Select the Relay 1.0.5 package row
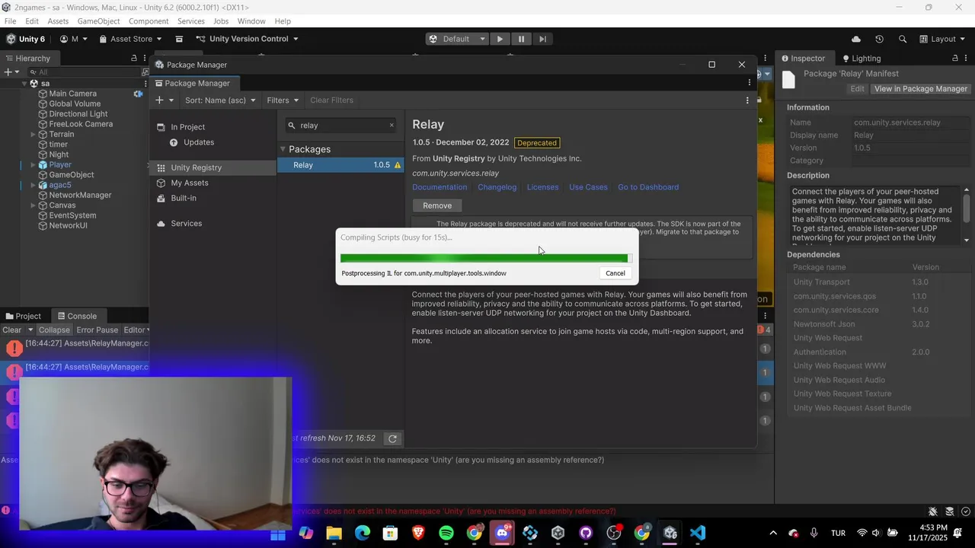 pyautogui.click(x=340, y=165)
